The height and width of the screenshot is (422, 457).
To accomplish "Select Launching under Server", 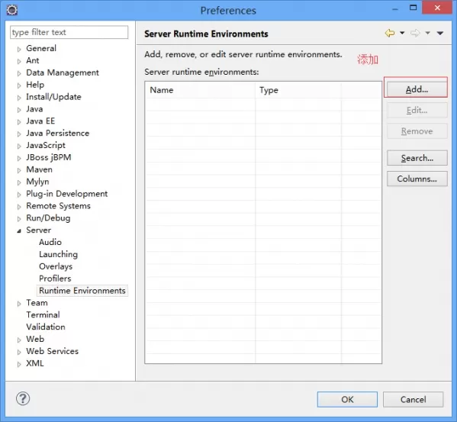I will (58, 254).
